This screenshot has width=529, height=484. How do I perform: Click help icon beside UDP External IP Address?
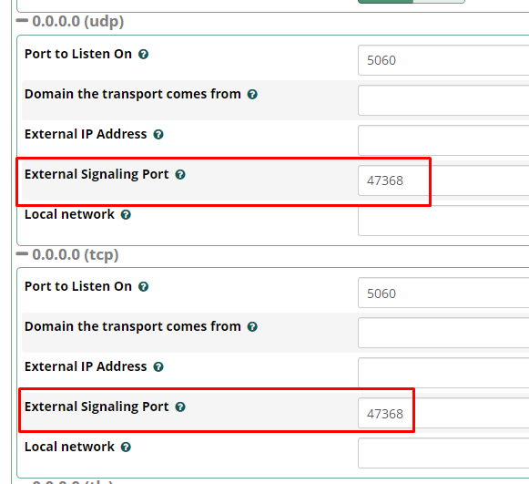click(x=158, y=134)
